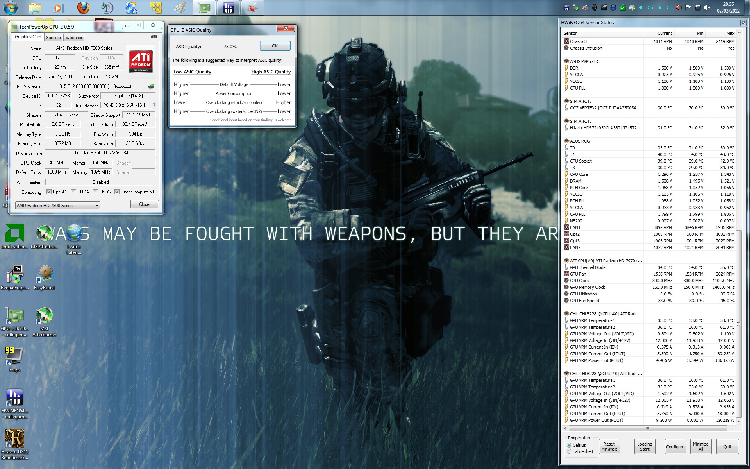Open MSIAfterburner desktop shortcut with blue X
Viewport: 750px width, 469px height.
click(44, 237)
